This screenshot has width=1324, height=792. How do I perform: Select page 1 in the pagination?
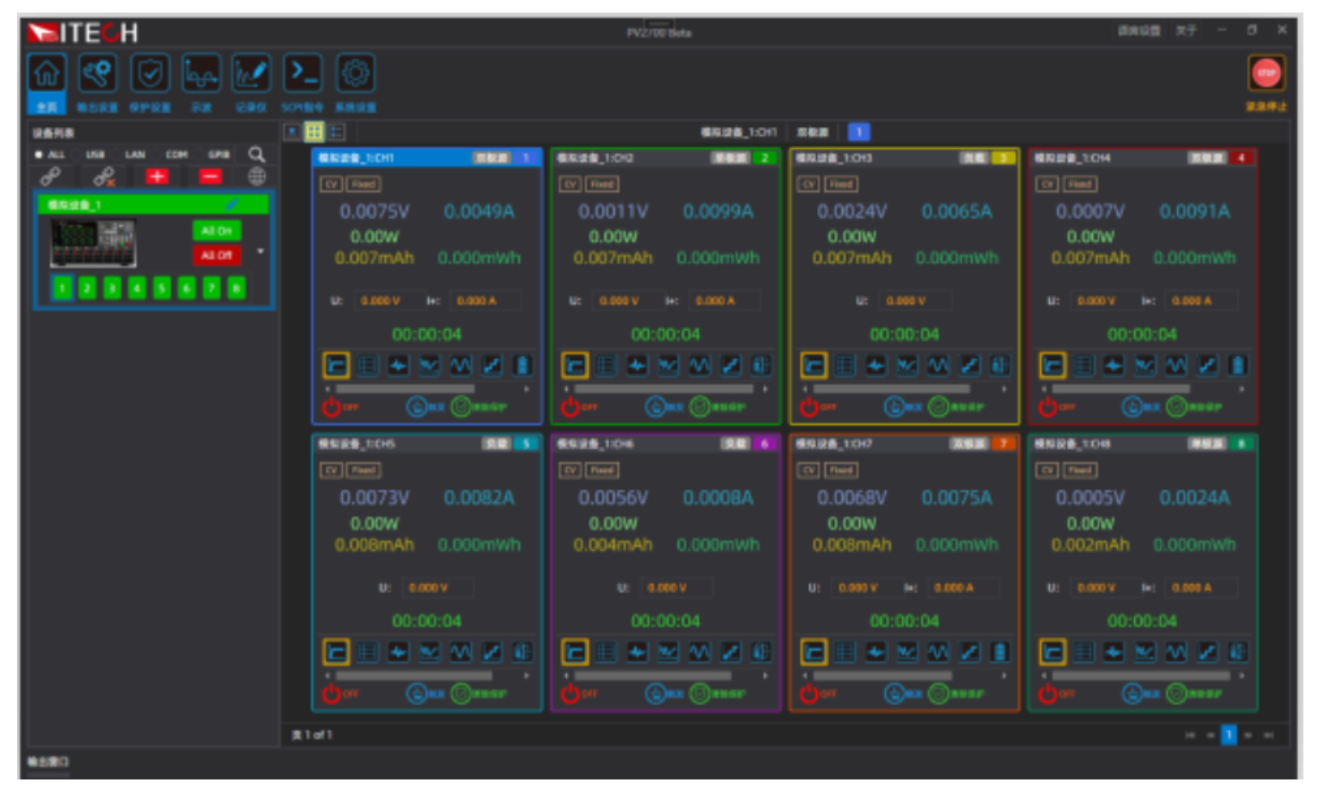pyautogui.click(x=1229, y=735)
